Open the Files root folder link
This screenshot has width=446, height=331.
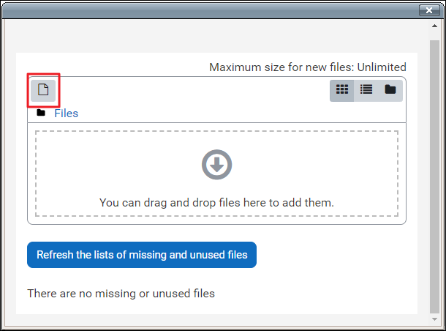[66, 114]
